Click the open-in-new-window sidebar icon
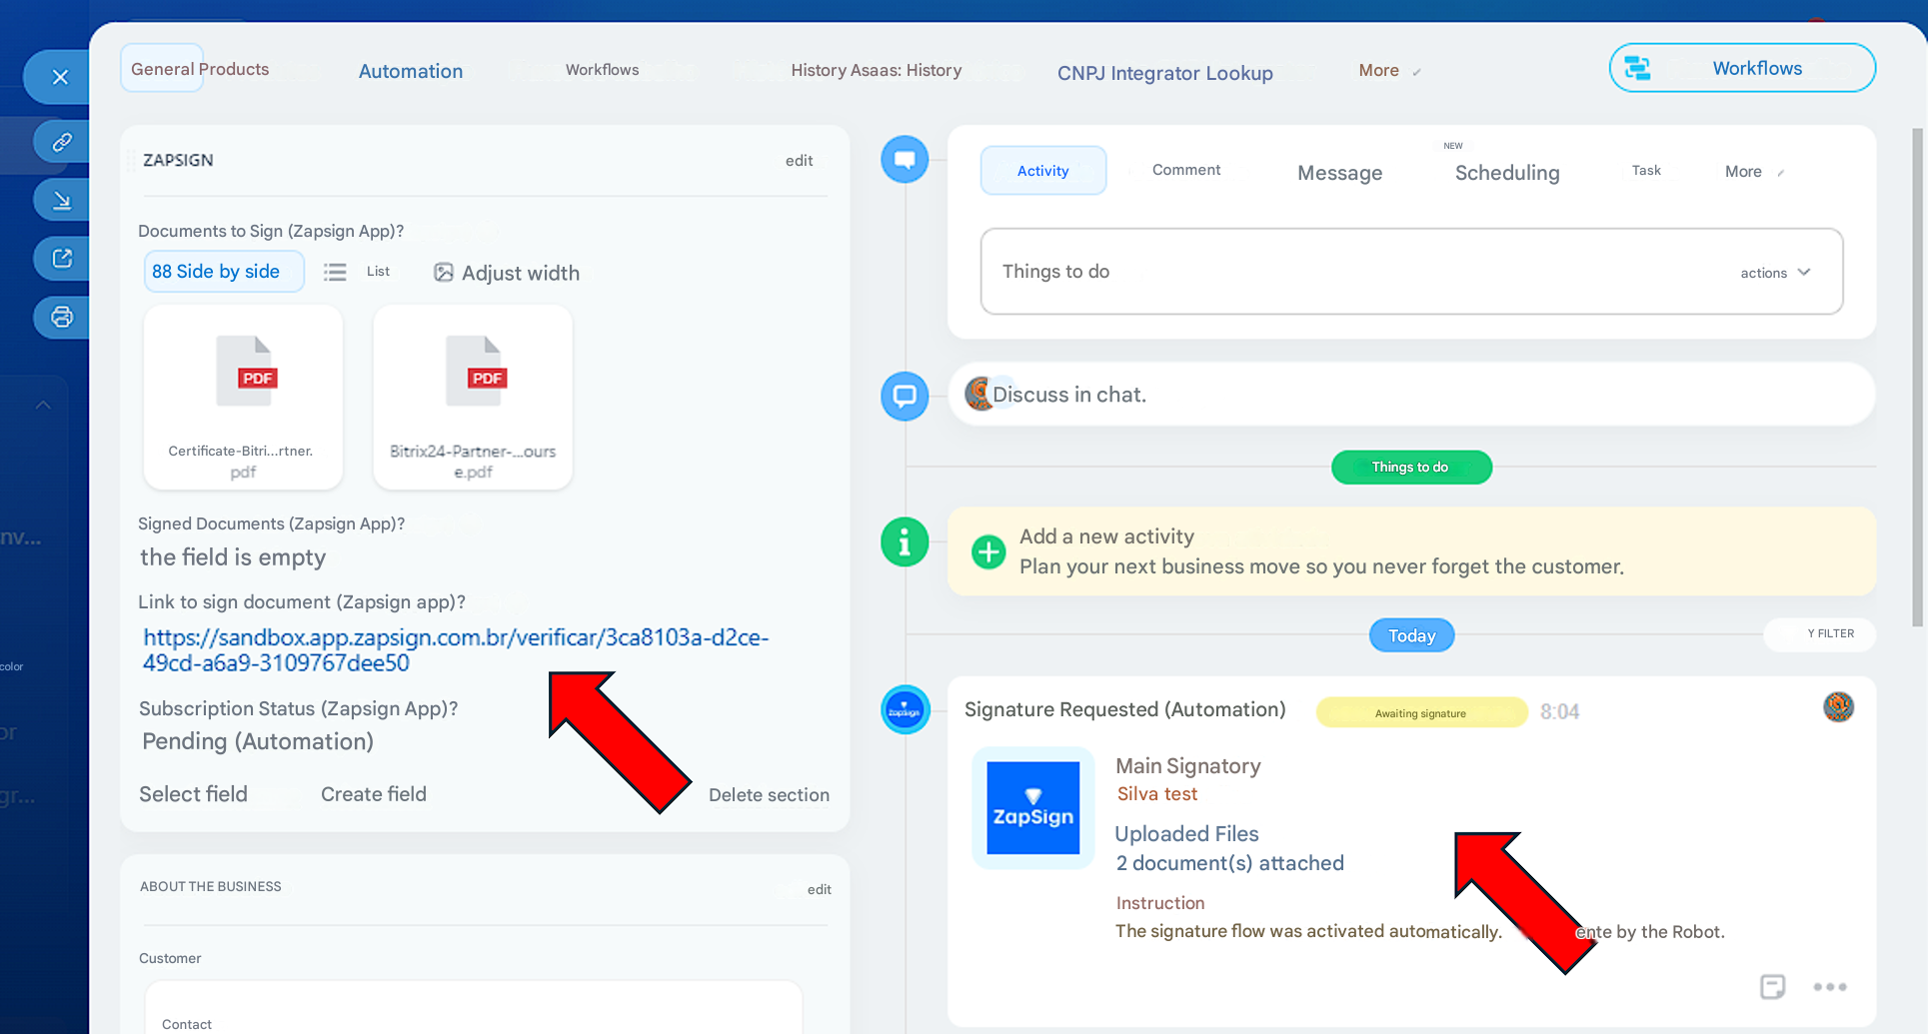Screen dimensions: 1928x1034 pos(62,259)
